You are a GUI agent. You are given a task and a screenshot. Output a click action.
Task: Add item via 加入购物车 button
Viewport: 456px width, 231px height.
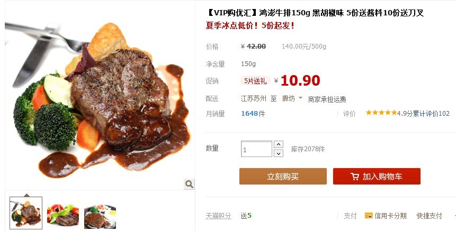(377, 176)
